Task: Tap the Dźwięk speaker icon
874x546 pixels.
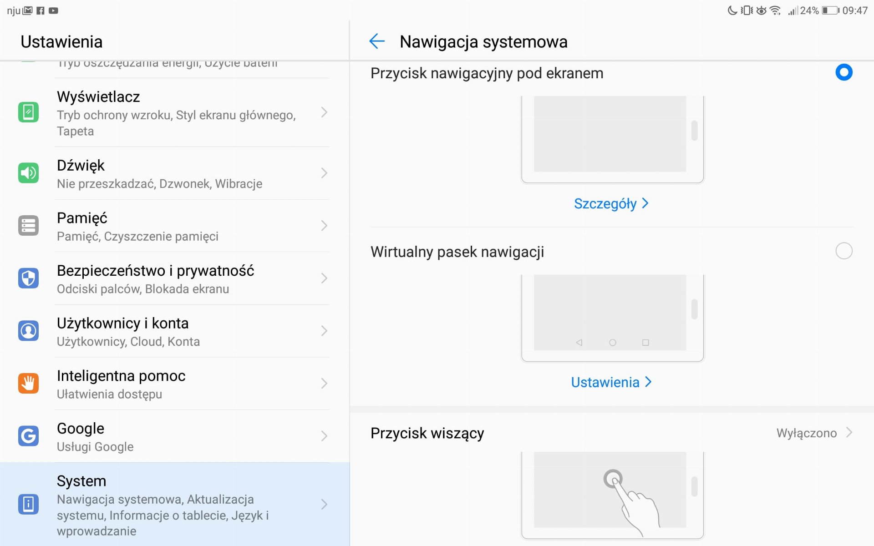Action: [28, 173]
